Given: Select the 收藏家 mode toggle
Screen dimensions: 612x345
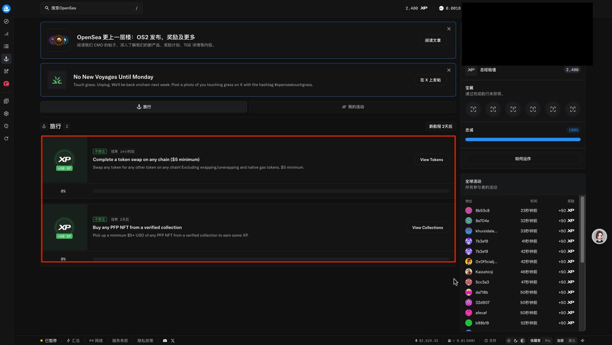Looking at the screenshot, I should click(535, 341).
